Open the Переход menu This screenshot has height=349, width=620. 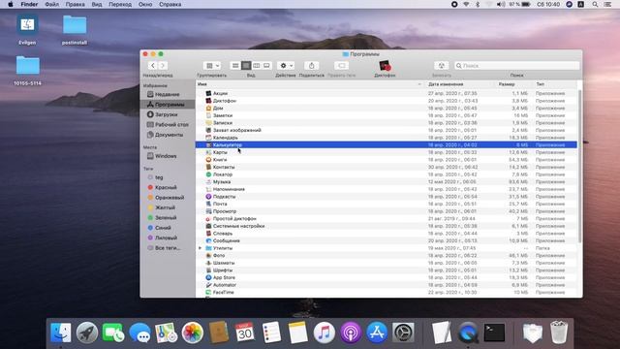120,4
